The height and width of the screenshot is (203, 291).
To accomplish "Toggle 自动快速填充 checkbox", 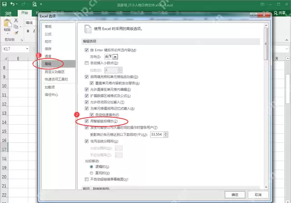I will tap(91, 115).
